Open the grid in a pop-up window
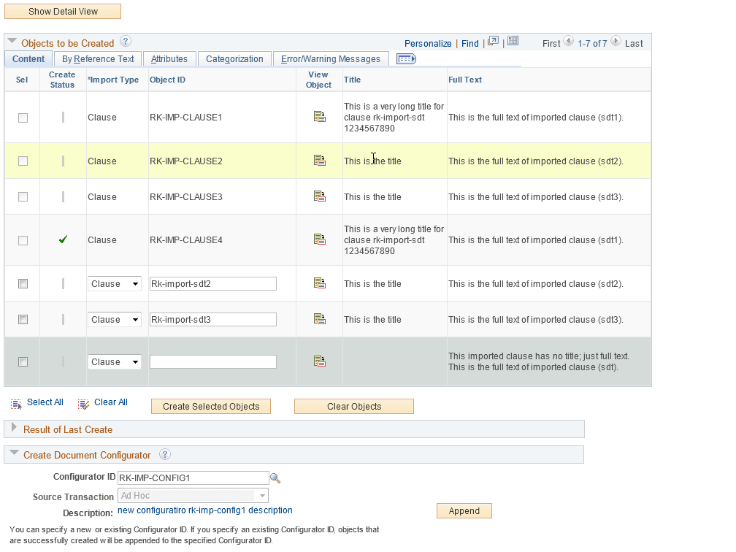Viewport: 736px width, 552px height. click(x=494, y=42)
